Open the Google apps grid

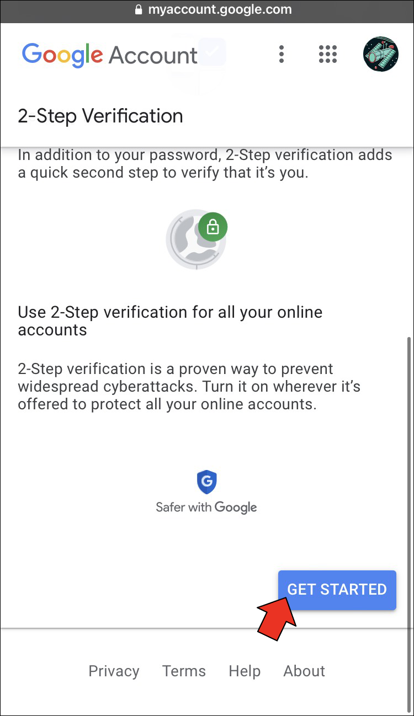[x=328, y=54]
